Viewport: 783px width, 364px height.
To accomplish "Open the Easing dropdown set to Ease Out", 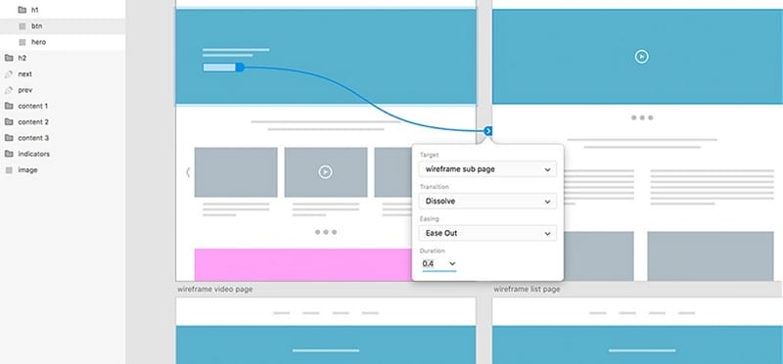I will point(487,233).
